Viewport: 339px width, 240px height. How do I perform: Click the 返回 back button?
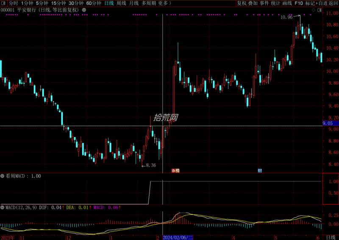click(x=333, y=3)
